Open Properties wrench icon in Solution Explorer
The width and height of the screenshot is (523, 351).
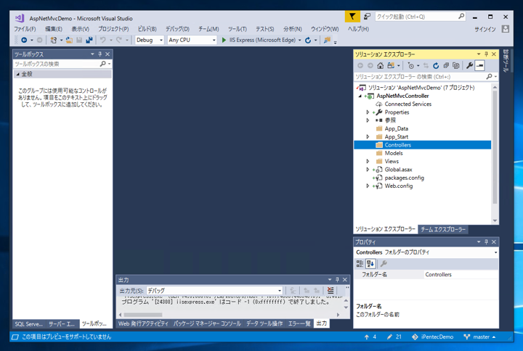(x=470, y=65)
